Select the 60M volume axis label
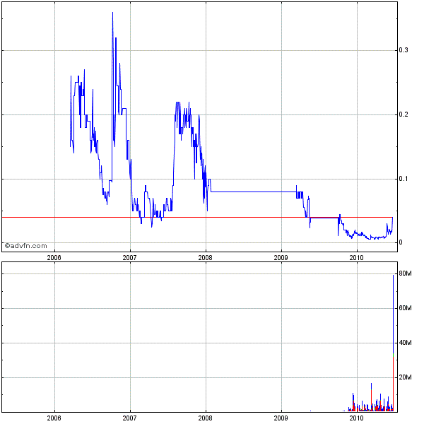 tap(405, 308)
